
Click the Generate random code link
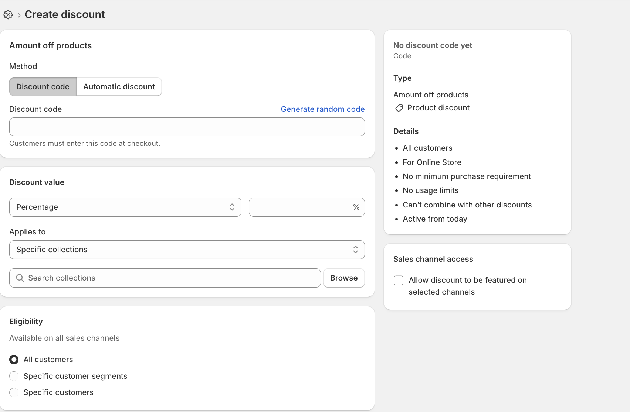(322, 109)
